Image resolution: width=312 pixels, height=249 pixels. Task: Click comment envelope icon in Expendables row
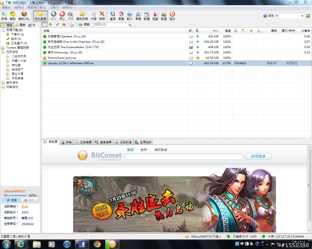[191, 47]
